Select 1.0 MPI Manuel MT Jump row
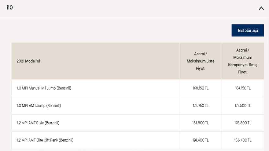The width and height of the screenshot is (269, 151). pos(44,88)
